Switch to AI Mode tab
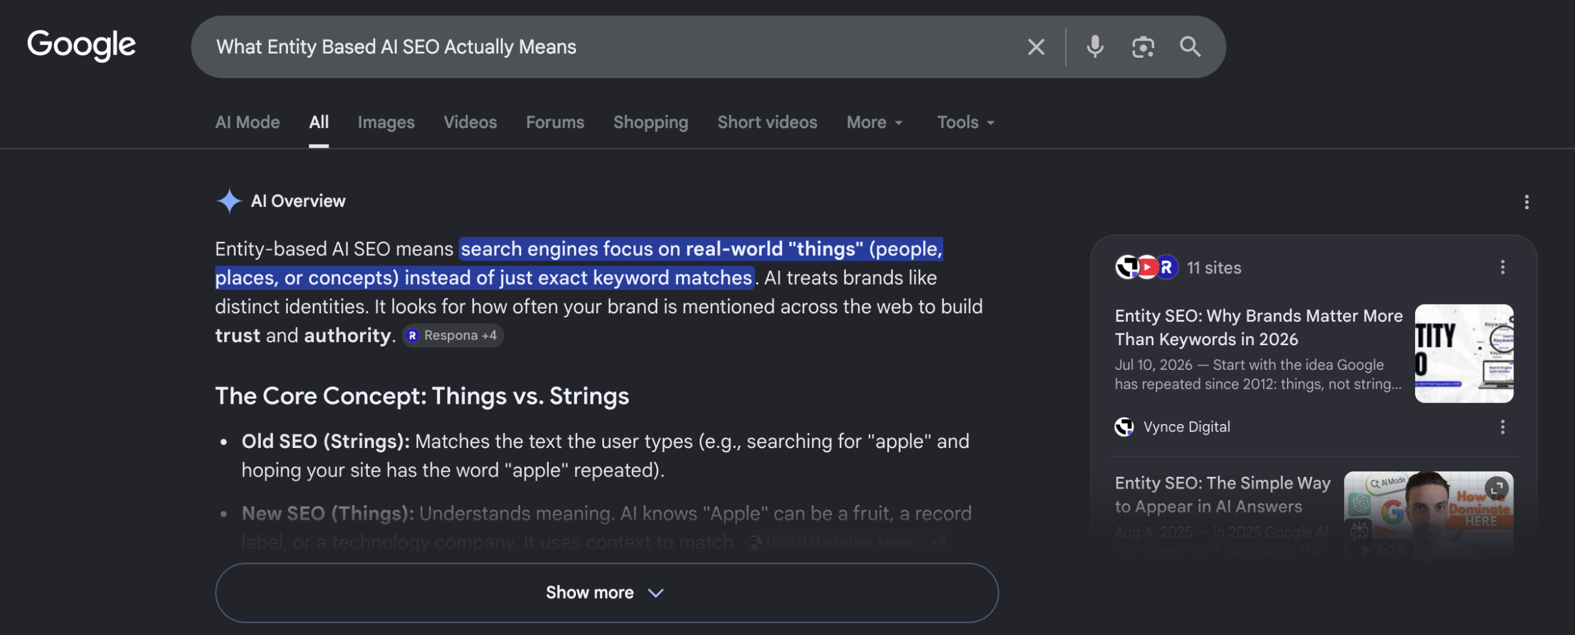 point(247,122)
